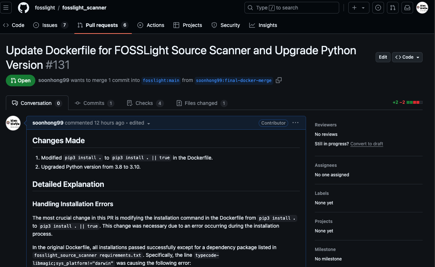Open the notifications inbox icon
The image size is (435, 267).
coord(407,8)
